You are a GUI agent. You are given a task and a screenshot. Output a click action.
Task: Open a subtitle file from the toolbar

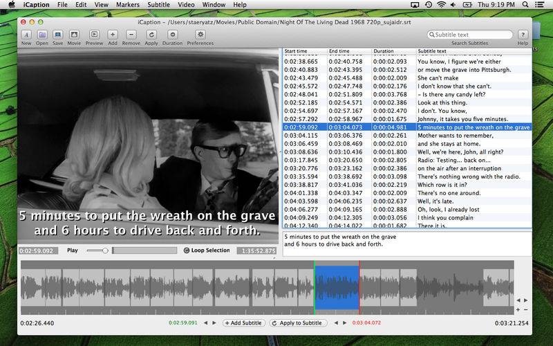pos(42,35)
